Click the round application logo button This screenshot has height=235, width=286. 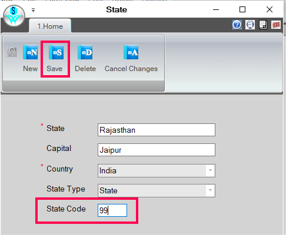point(14,16)
